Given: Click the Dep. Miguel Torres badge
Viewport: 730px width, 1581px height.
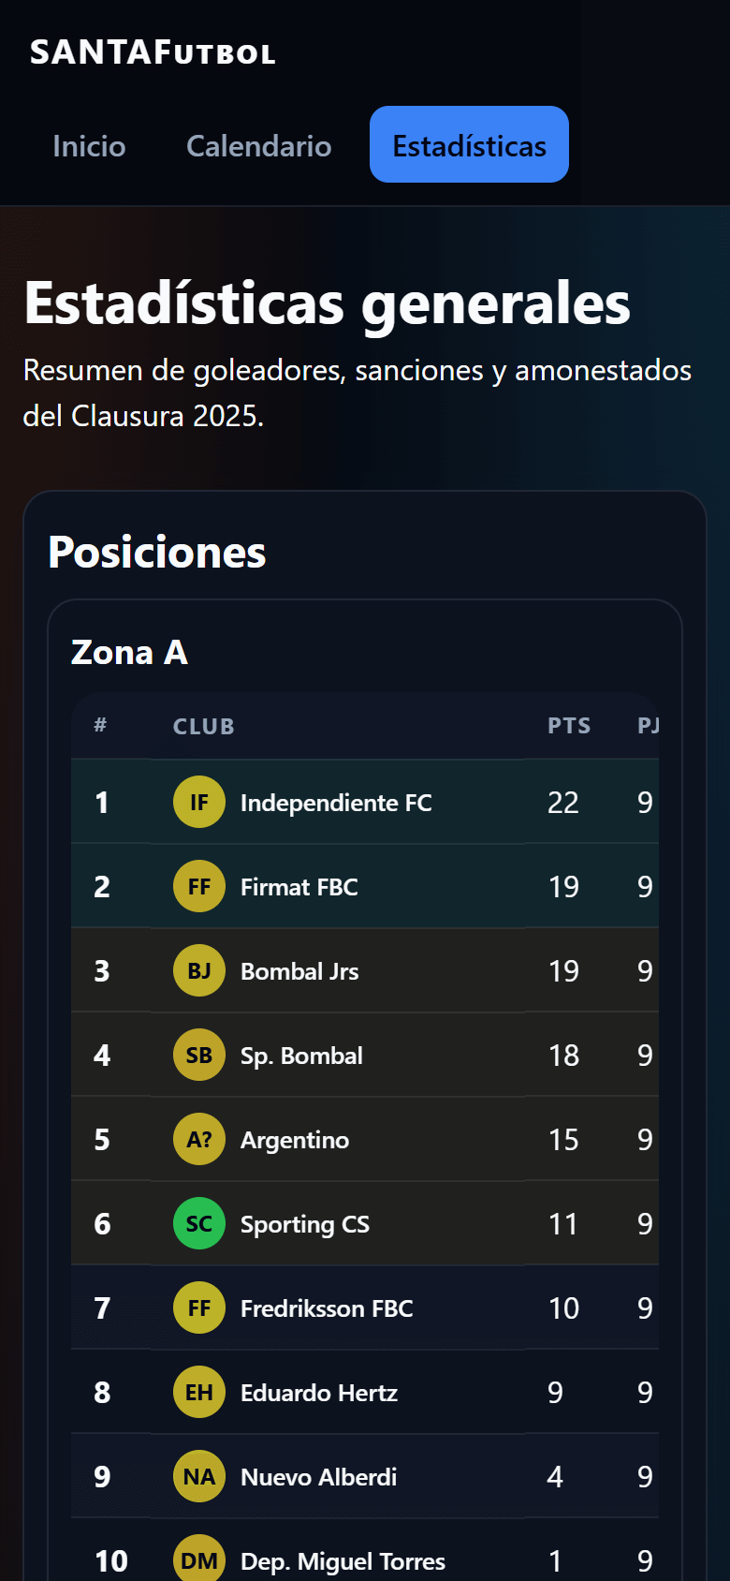Looking at the screenshot, I should point(198,1557).
